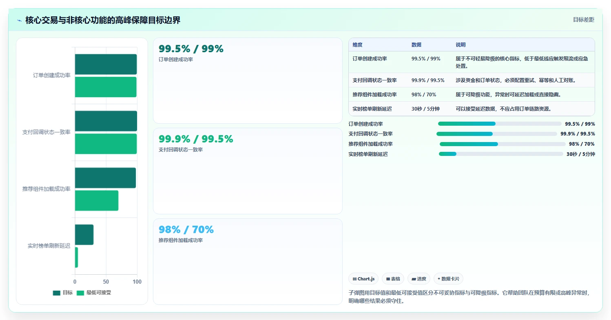Click the footer paragraph starting 子弹图用目标值
This screenshot has width=611, height=320.
click(469, 297)
